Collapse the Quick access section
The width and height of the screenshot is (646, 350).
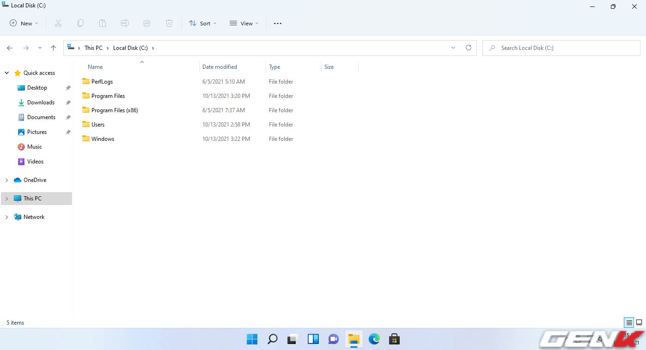(6, 72)
